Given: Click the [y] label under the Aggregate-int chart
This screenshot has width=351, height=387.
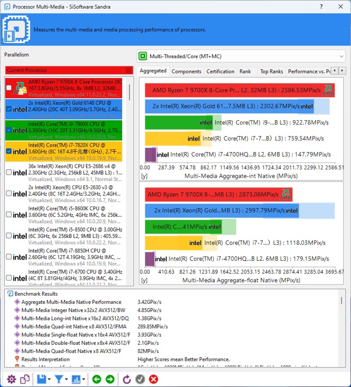Looking at the screenshot, I should click(144, 176).
